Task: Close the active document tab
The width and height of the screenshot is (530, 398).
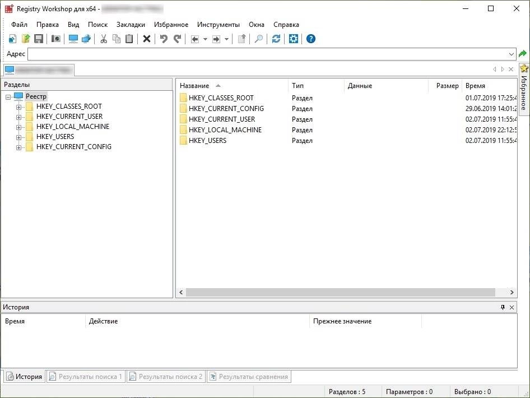Action: point(511,70)
